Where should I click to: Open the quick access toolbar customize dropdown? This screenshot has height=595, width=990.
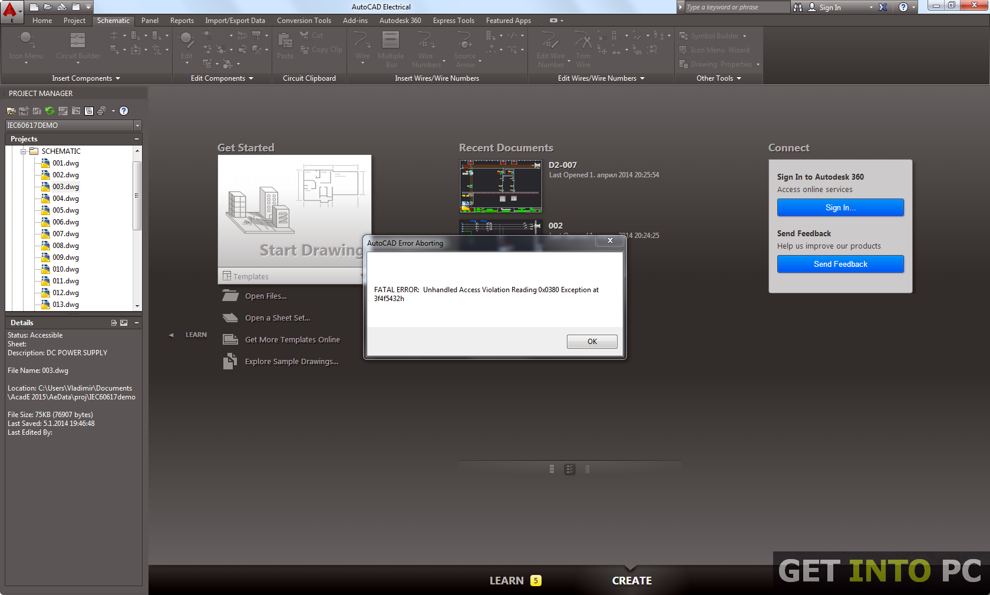pos(88,7)
